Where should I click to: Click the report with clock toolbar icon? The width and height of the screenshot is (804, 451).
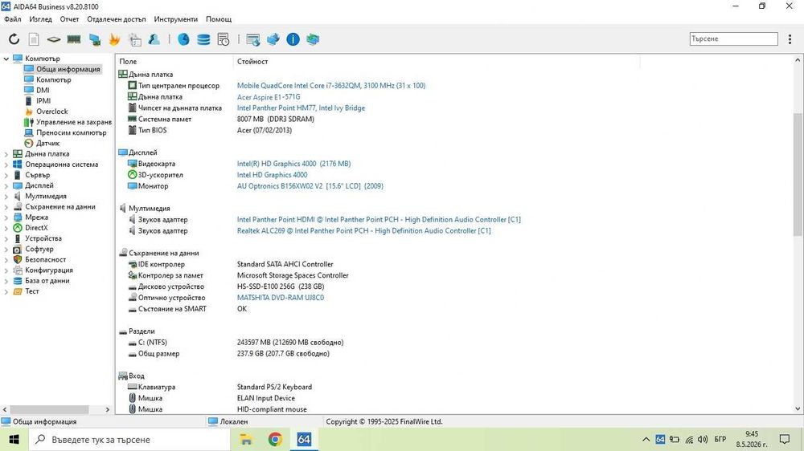(224, 39)
